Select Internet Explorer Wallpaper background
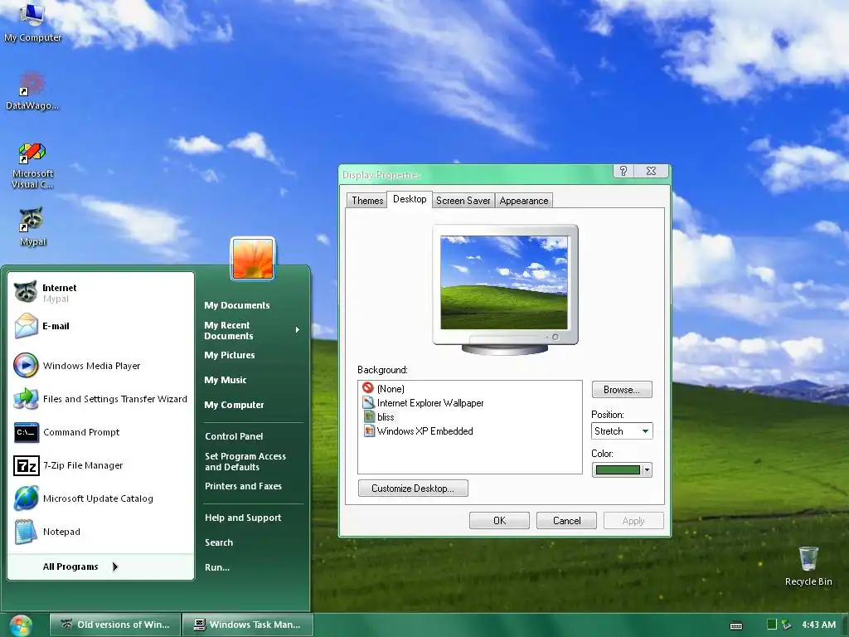 pos(424,402)
